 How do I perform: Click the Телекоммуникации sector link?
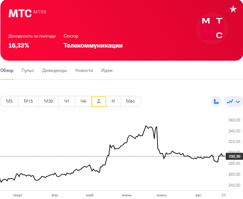point(93,46)
